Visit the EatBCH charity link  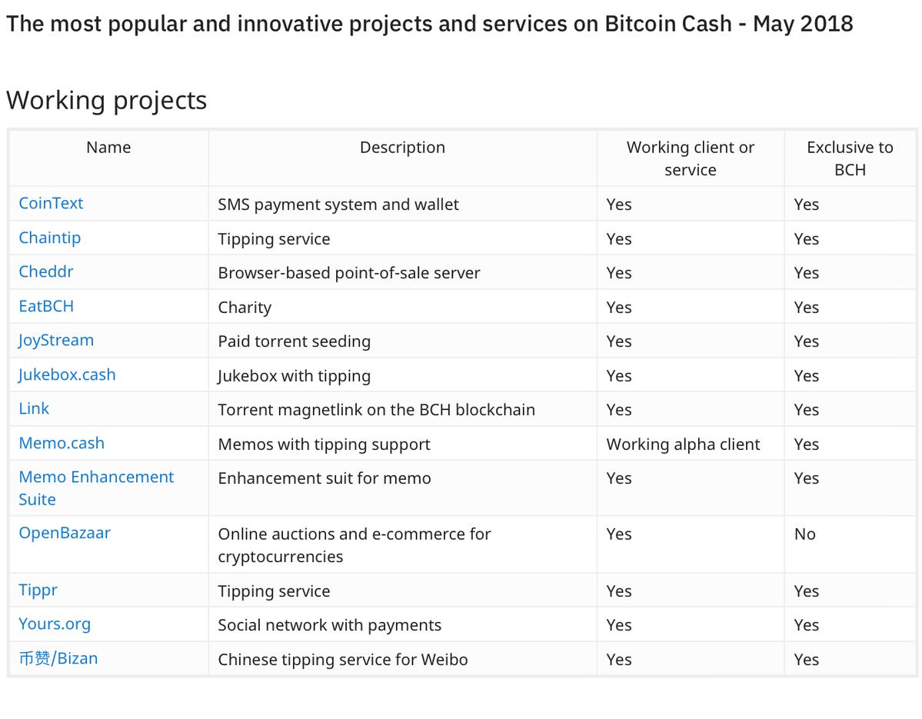pos(46,306)
